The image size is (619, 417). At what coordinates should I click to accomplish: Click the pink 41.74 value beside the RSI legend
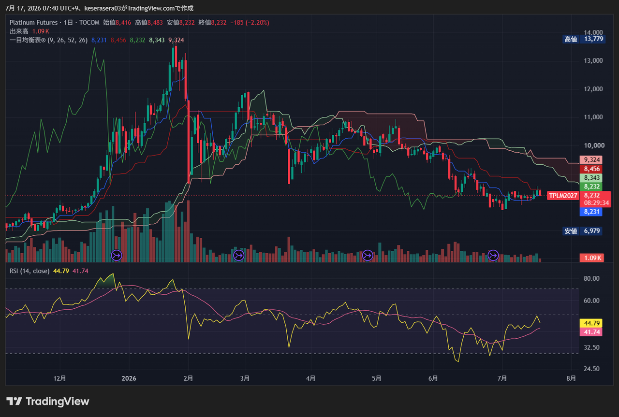tap(80, 271)
